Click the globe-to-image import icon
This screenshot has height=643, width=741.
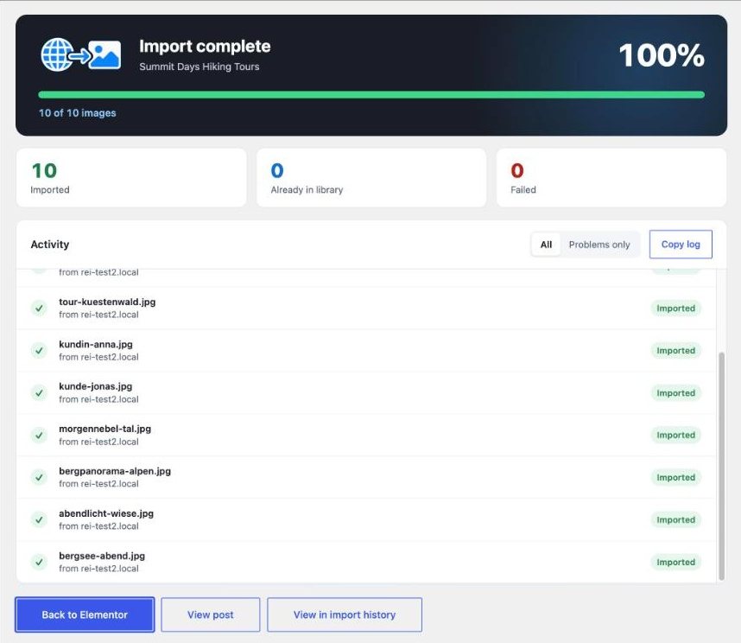click(x=81, y=54)
